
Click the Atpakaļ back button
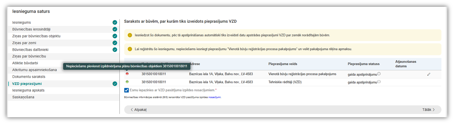(x=138, y=110)
